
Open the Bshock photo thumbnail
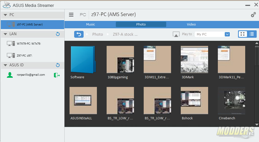(194, 100)
